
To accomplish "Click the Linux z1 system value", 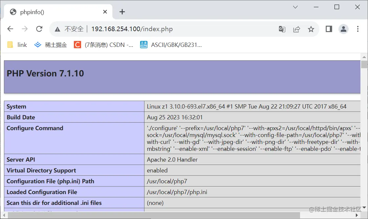I will coord(247,107).
